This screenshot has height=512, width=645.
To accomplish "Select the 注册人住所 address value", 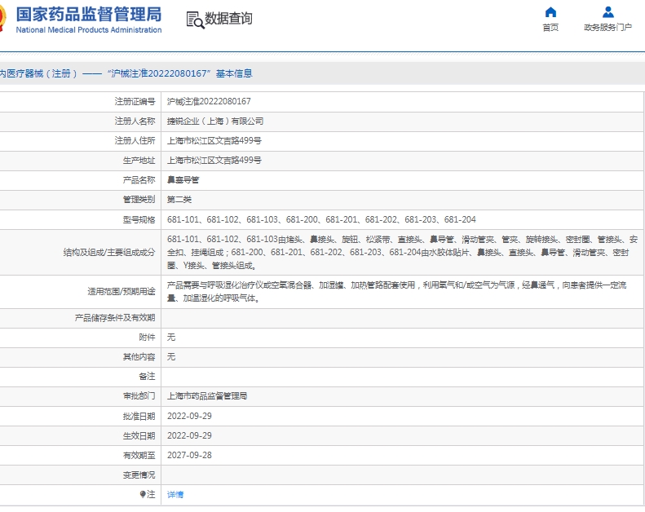I will tap(214, 141).
